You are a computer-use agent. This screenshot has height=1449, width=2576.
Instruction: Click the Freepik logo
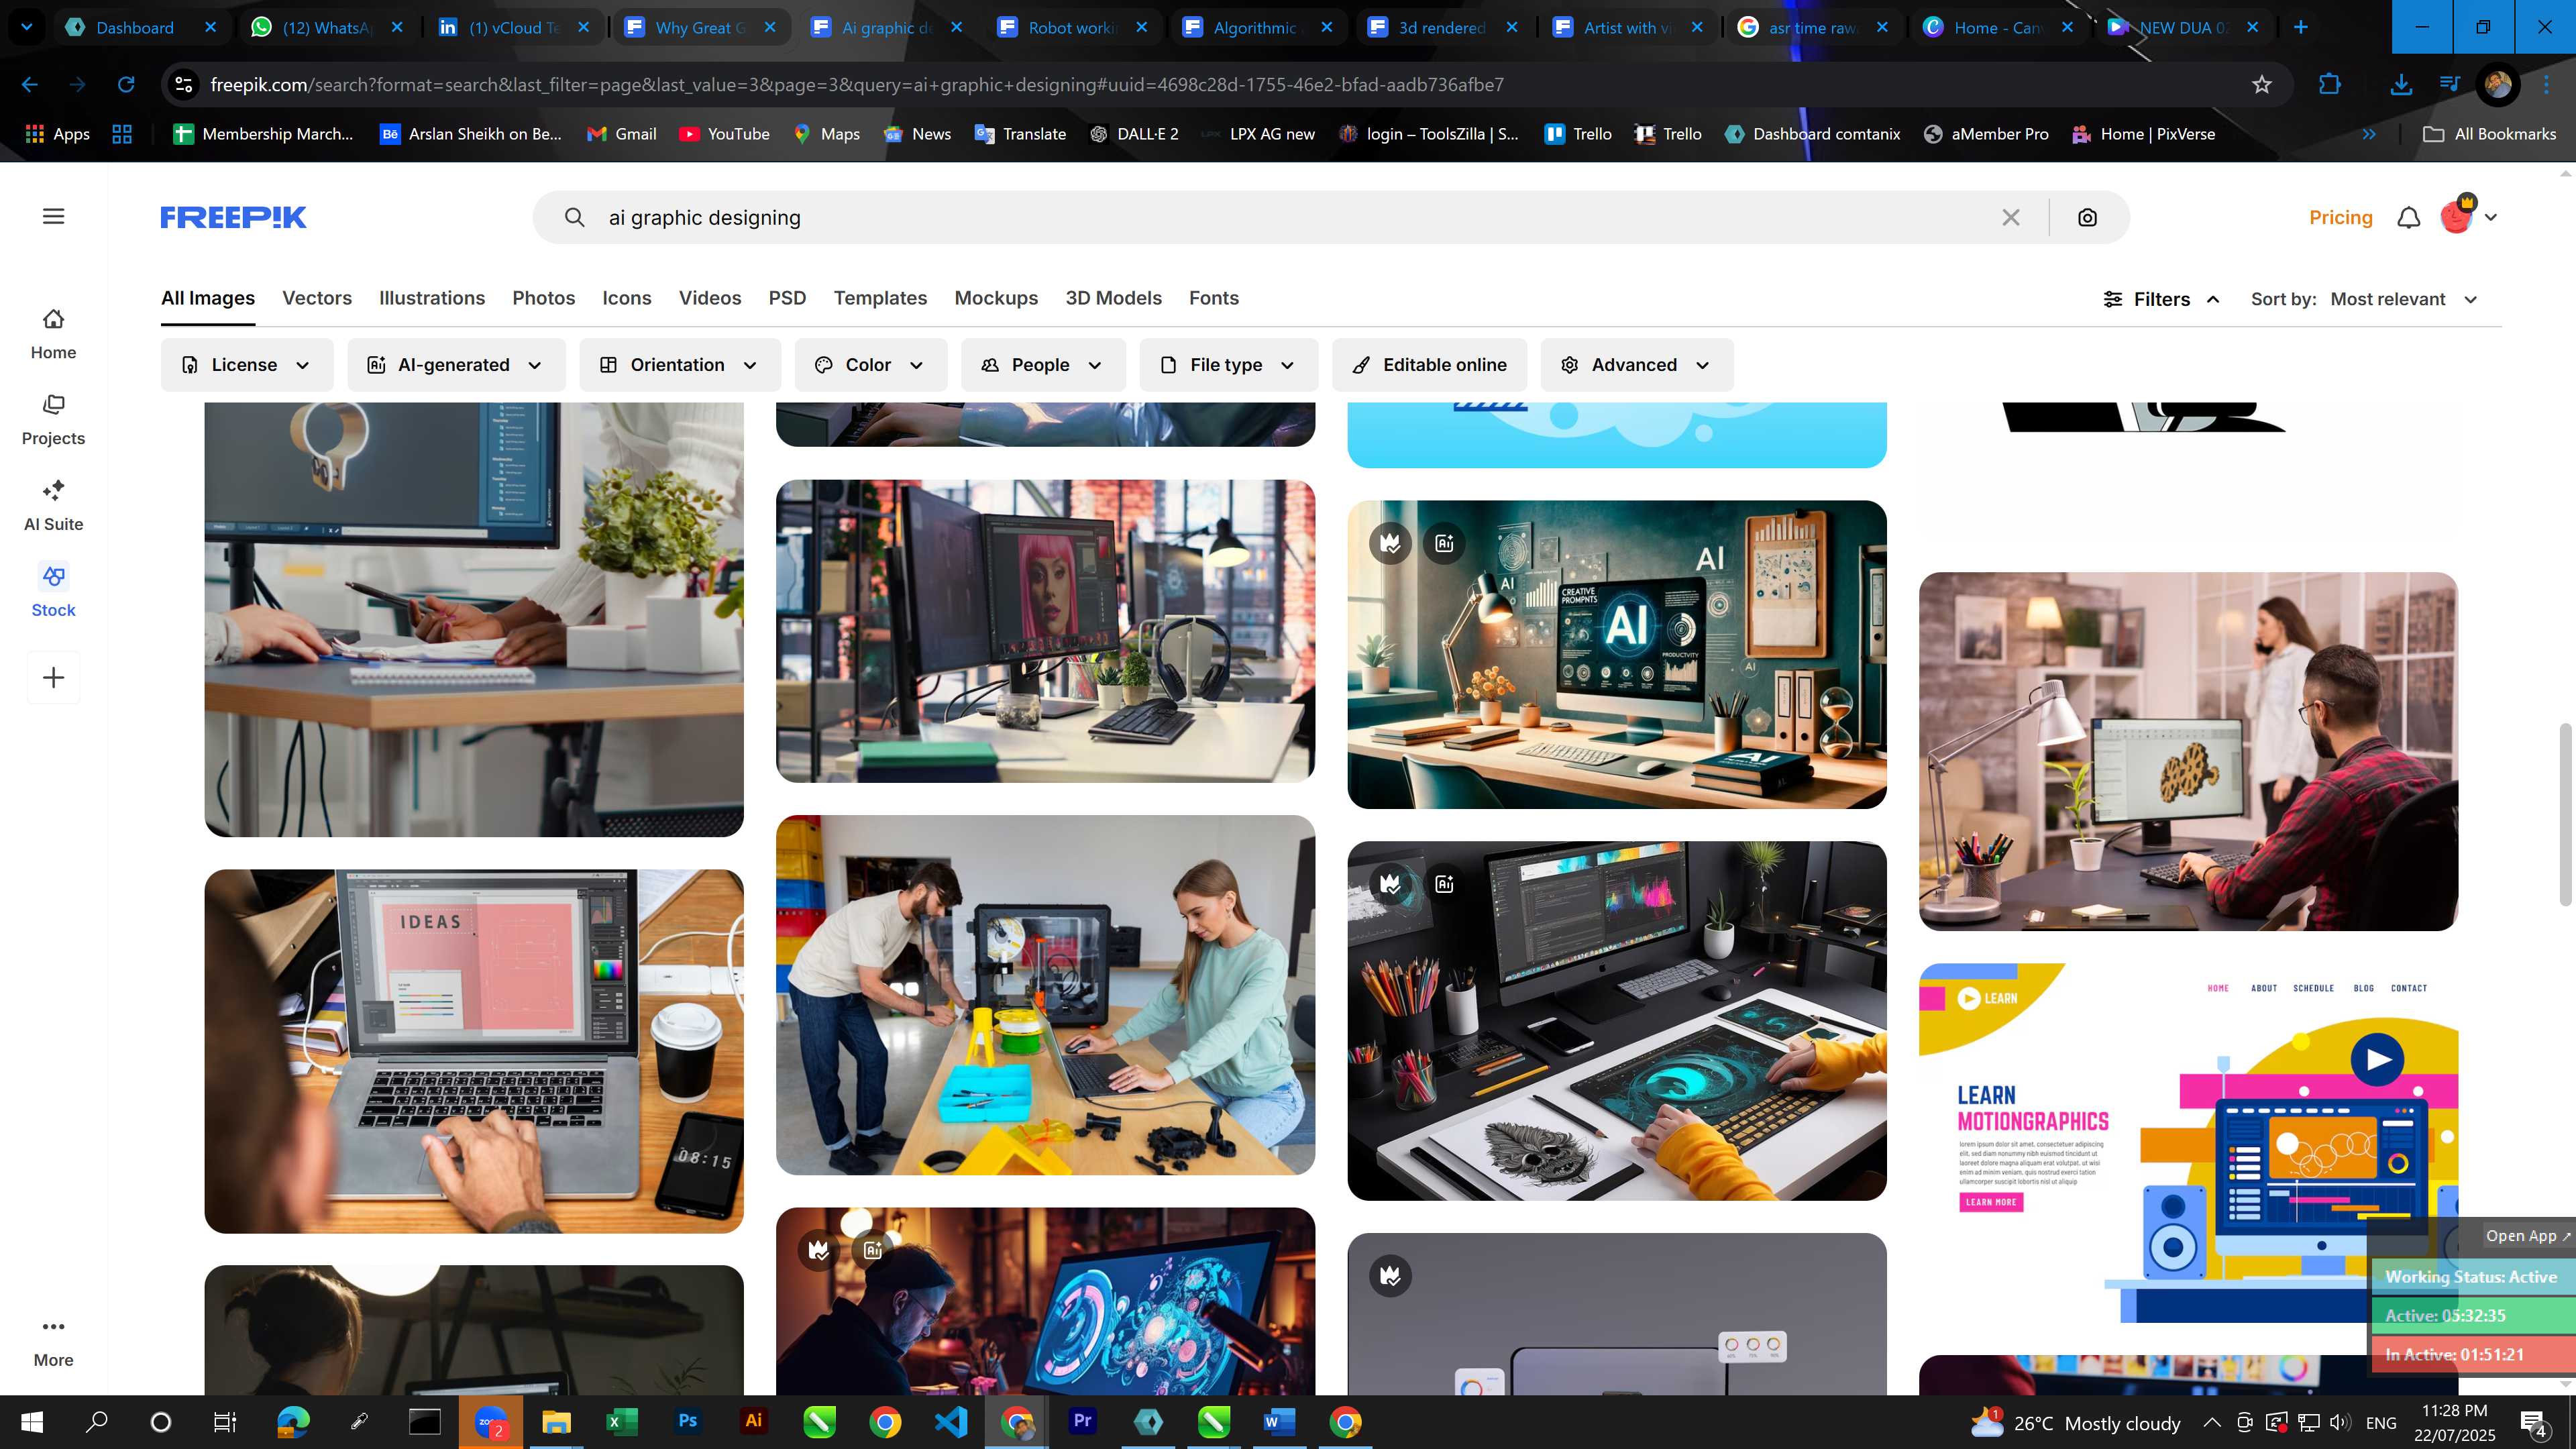tap(233, 217)
